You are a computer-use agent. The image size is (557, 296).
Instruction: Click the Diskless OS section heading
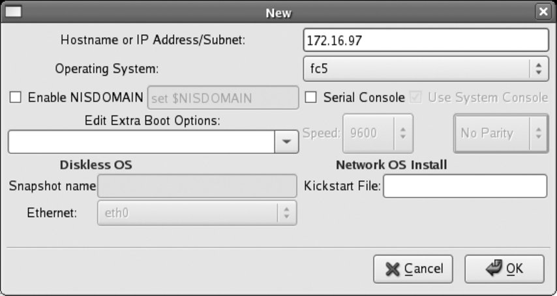[x=96, y=165]
